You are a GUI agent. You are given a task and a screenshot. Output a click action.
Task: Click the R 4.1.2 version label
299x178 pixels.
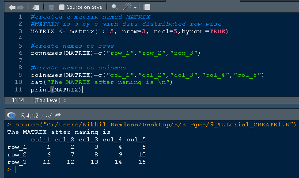click(x=30, y=115)
